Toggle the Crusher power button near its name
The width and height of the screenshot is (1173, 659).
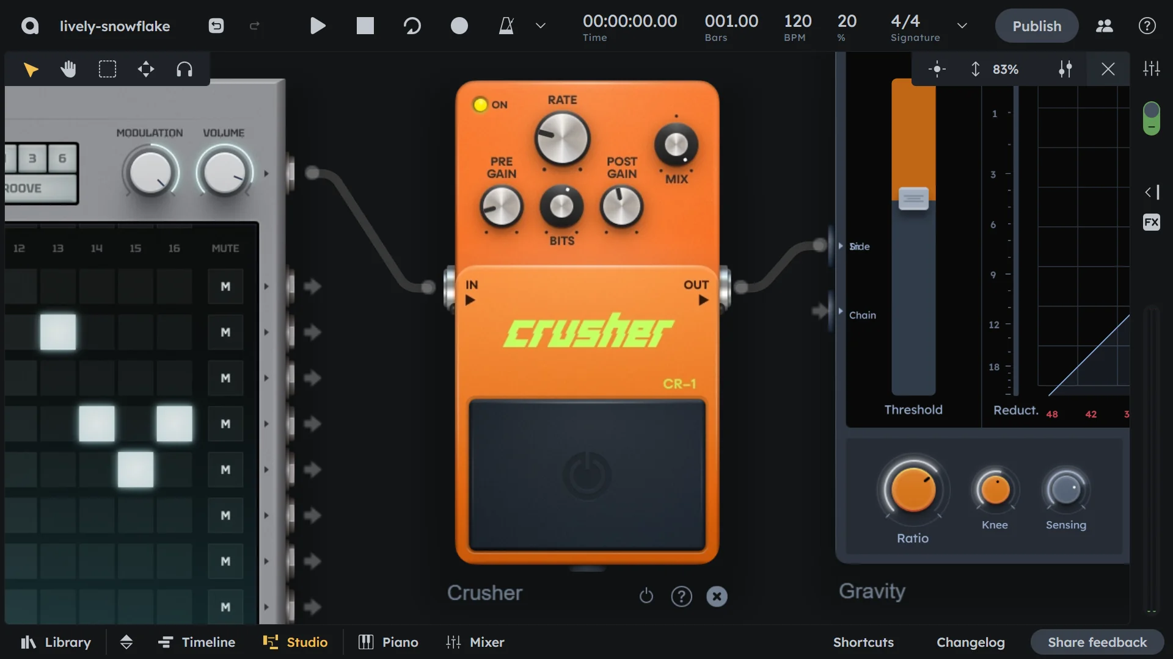(x=646, y=596)
